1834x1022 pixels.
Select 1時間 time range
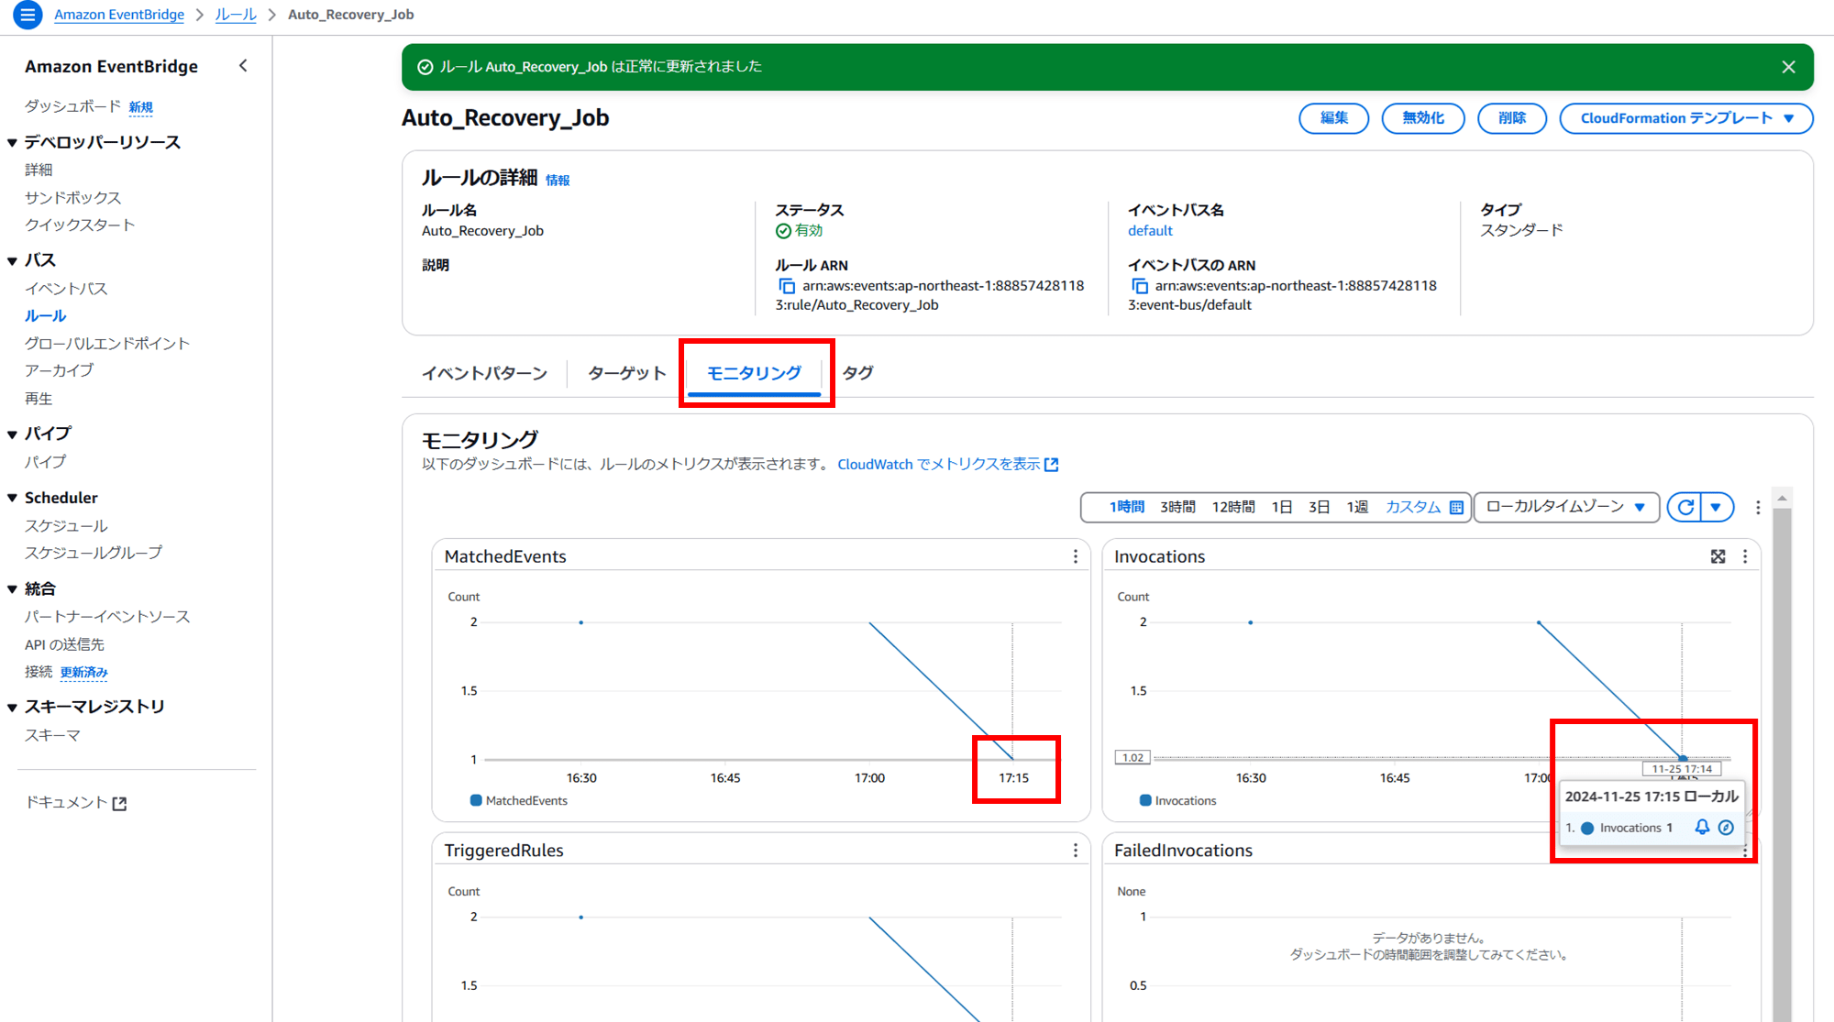tap(1127, 507)
